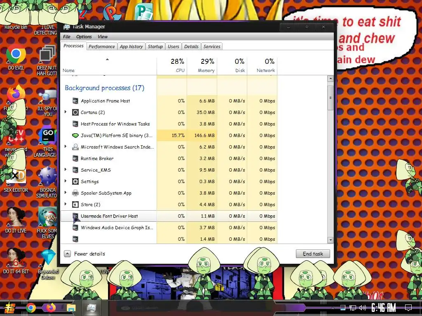422x316 pixels.
Task: Switch to the Services tab
Action: click(212, 46)
